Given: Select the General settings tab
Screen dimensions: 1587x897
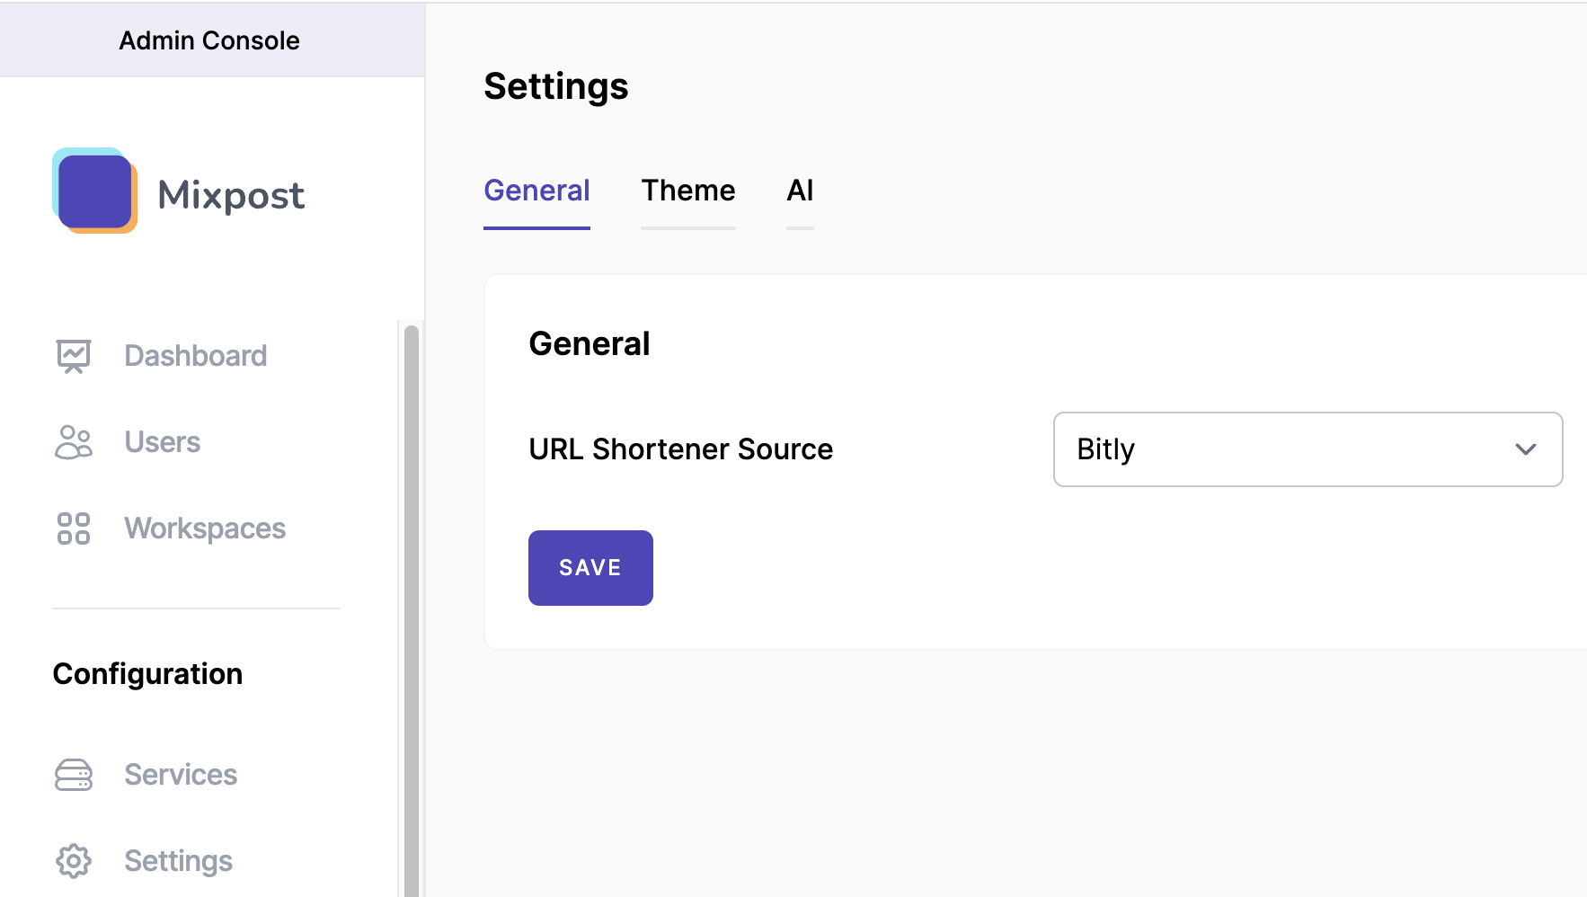Looking at the screenshot, I should (x=536, y=191).
